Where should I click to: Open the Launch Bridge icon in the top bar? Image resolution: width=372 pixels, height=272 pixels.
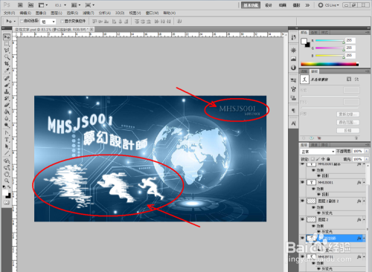(x=20, y=5)
